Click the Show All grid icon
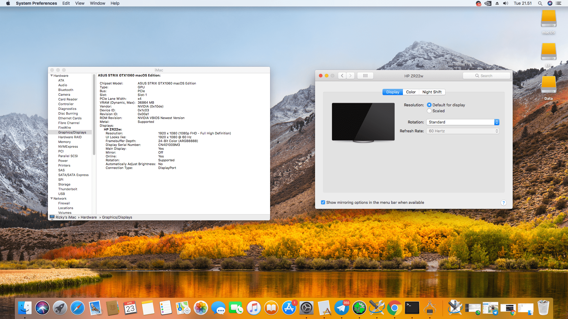The width and height of the screenshot is (568, 319). pyautogui.click(x=365, y=76)
